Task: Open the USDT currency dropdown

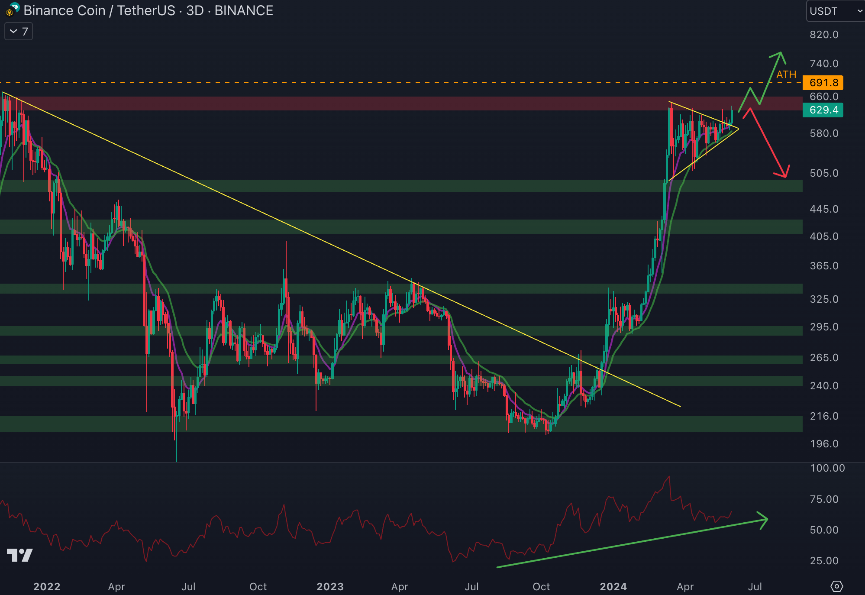Action: coord(835,11)
